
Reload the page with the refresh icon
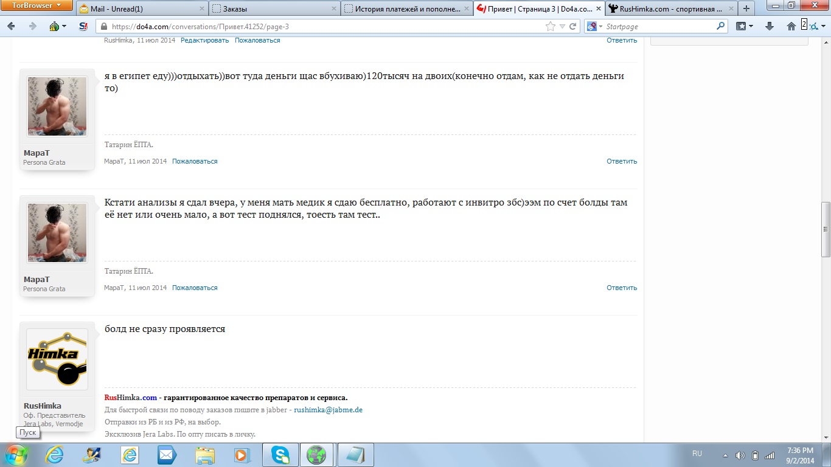tap(573, 26)
